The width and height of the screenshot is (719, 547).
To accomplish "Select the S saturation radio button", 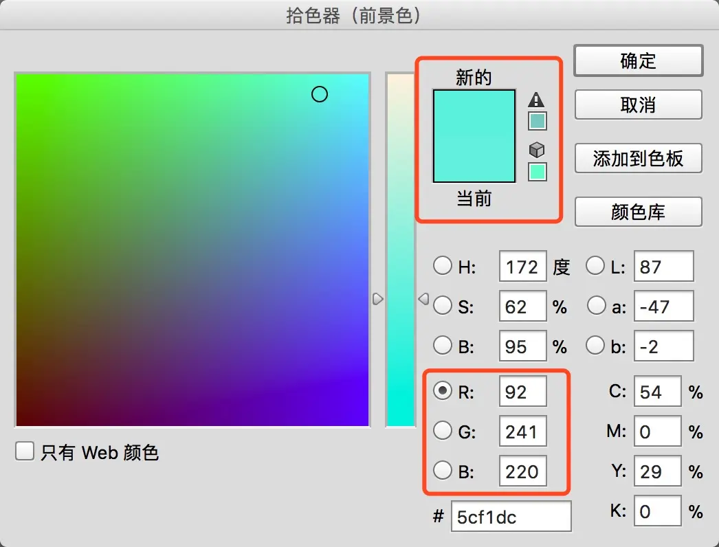I will pyautogui.click(x=443, y=305).
